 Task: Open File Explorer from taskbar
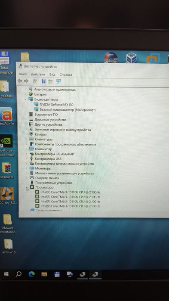[44, 274]
